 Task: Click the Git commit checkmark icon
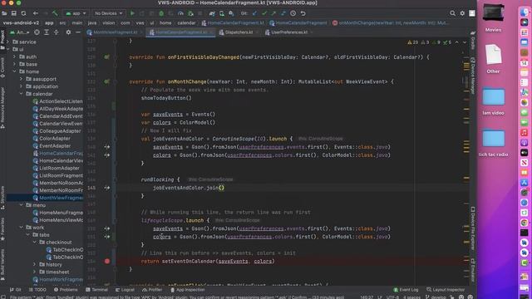[264, 13]
